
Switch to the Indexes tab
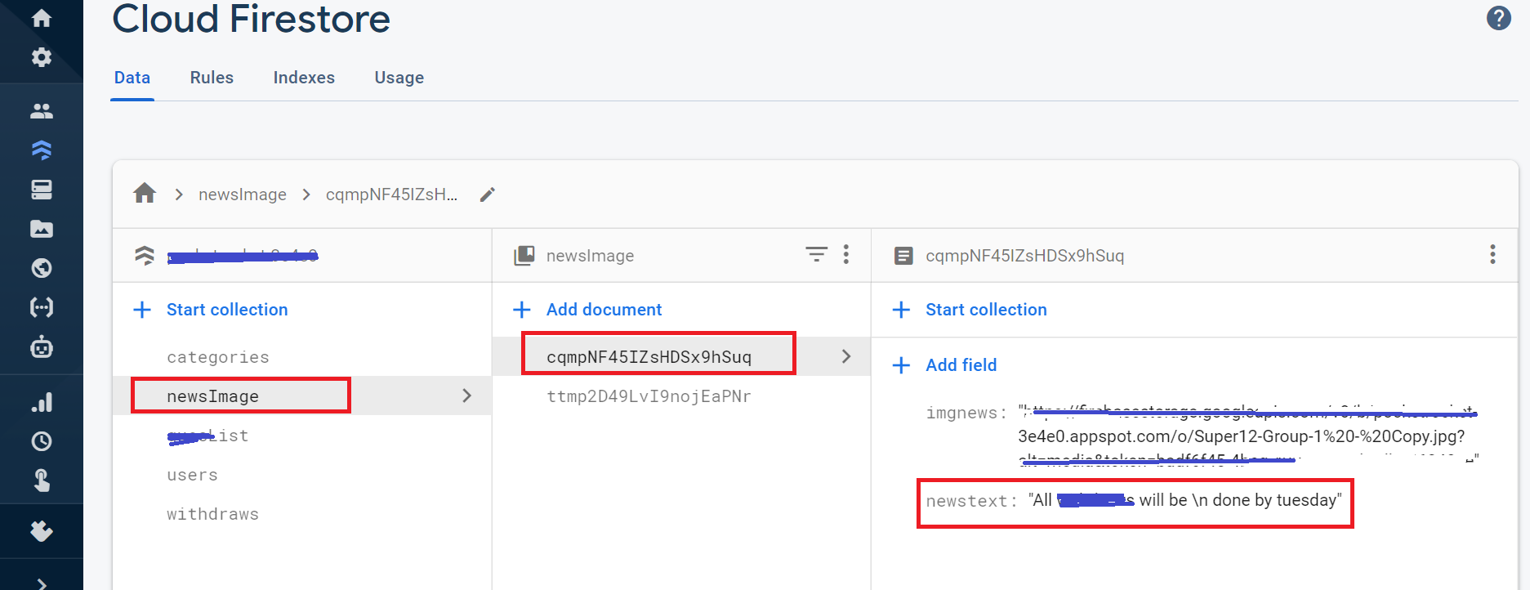pyautogui.click(x=304, y=78)
